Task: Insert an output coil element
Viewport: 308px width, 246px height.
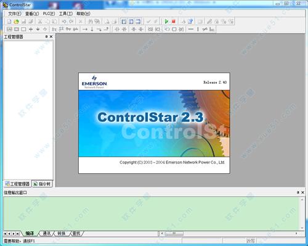Action: click(168, 29)
